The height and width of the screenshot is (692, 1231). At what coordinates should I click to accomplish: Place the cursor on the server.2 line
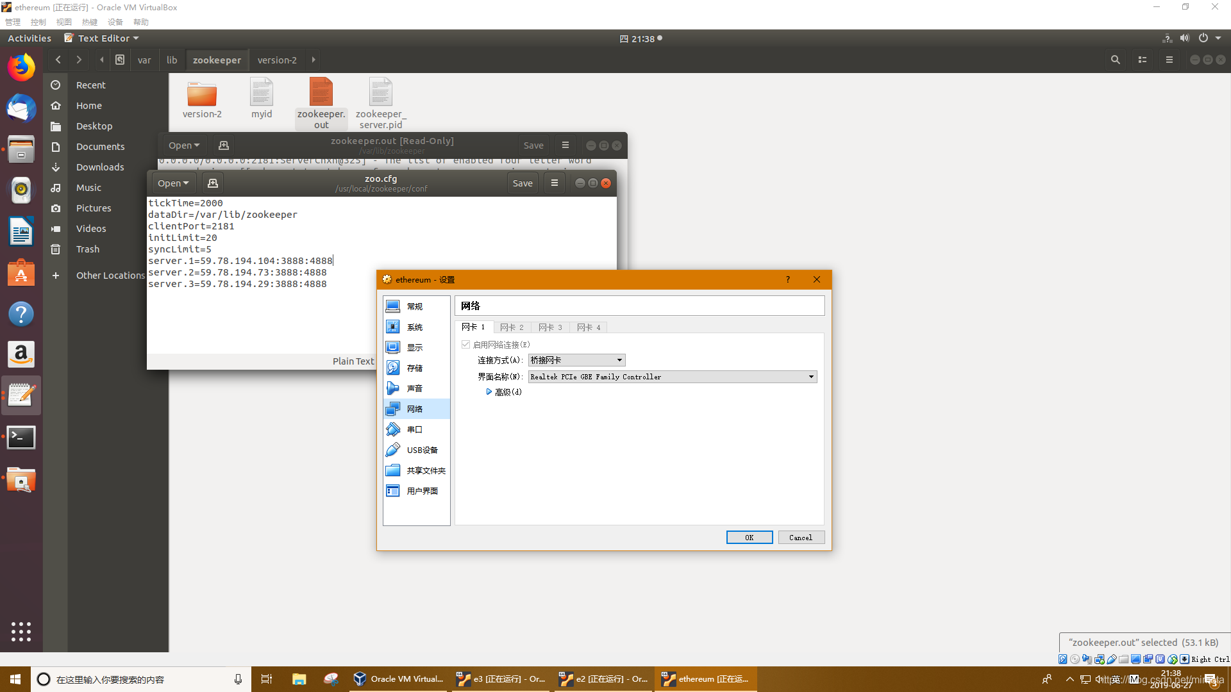pyautogui.click(x=237, y=272)
